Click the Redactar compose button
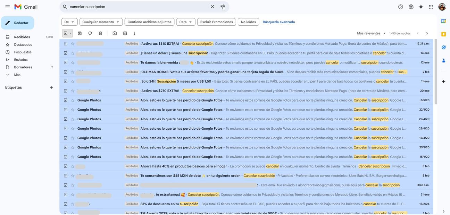450x215 pixels. pos(17,23)
